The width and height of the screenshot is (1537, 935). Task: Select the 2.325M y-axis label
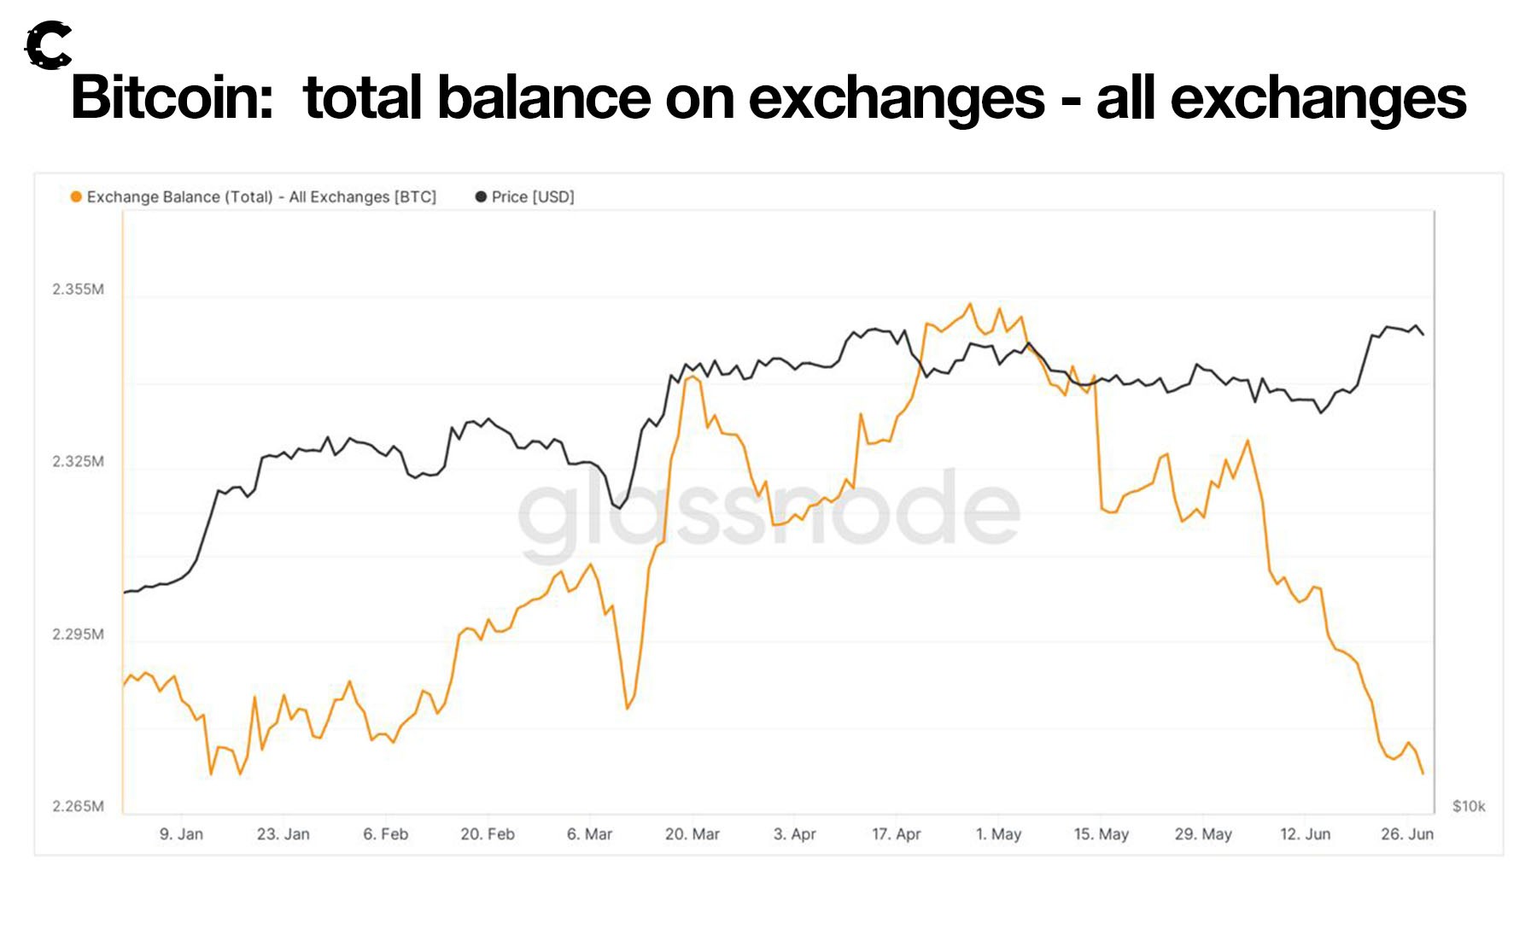(78, 462)
